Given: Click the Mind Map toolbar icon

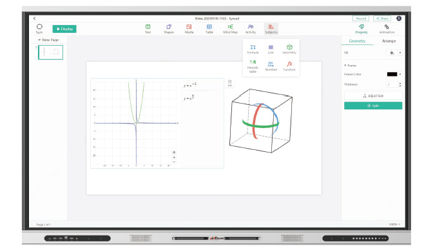Looking at the screenshot, I should coord(230,29).
